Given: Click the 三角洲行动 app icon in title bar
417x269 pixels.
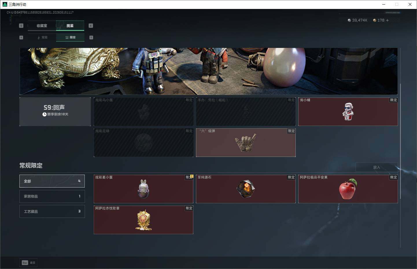Looking at the screenshot, I should 5,4.
